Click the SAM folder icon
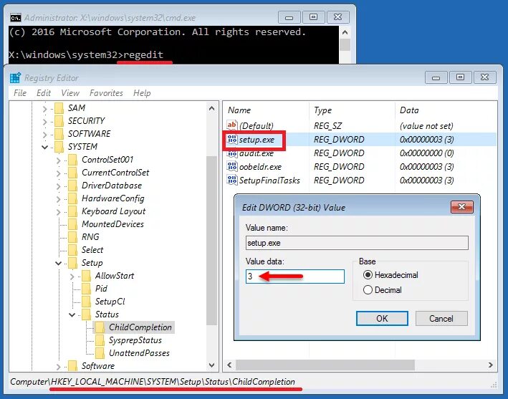 tap(59, 108)
